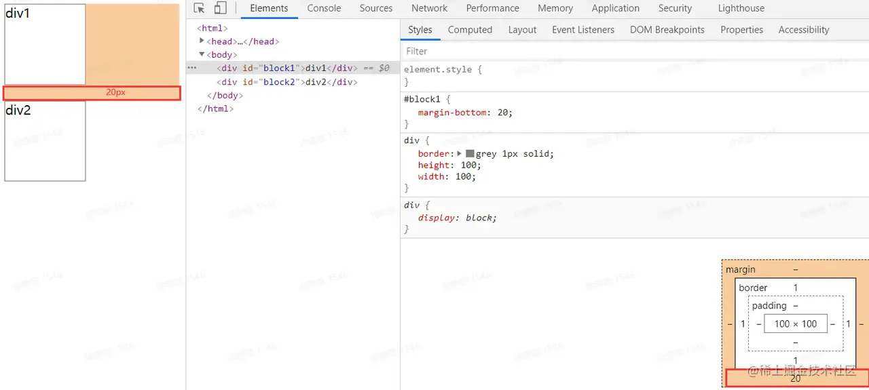Image resolution: width=869 pixels, height=390 pixels.
Task: Edit the width: 100 declaration
Action: pyautogui.click(x=447, y=176)
